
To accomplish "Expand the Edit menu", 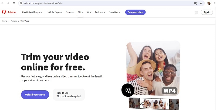I will point(80,12).
